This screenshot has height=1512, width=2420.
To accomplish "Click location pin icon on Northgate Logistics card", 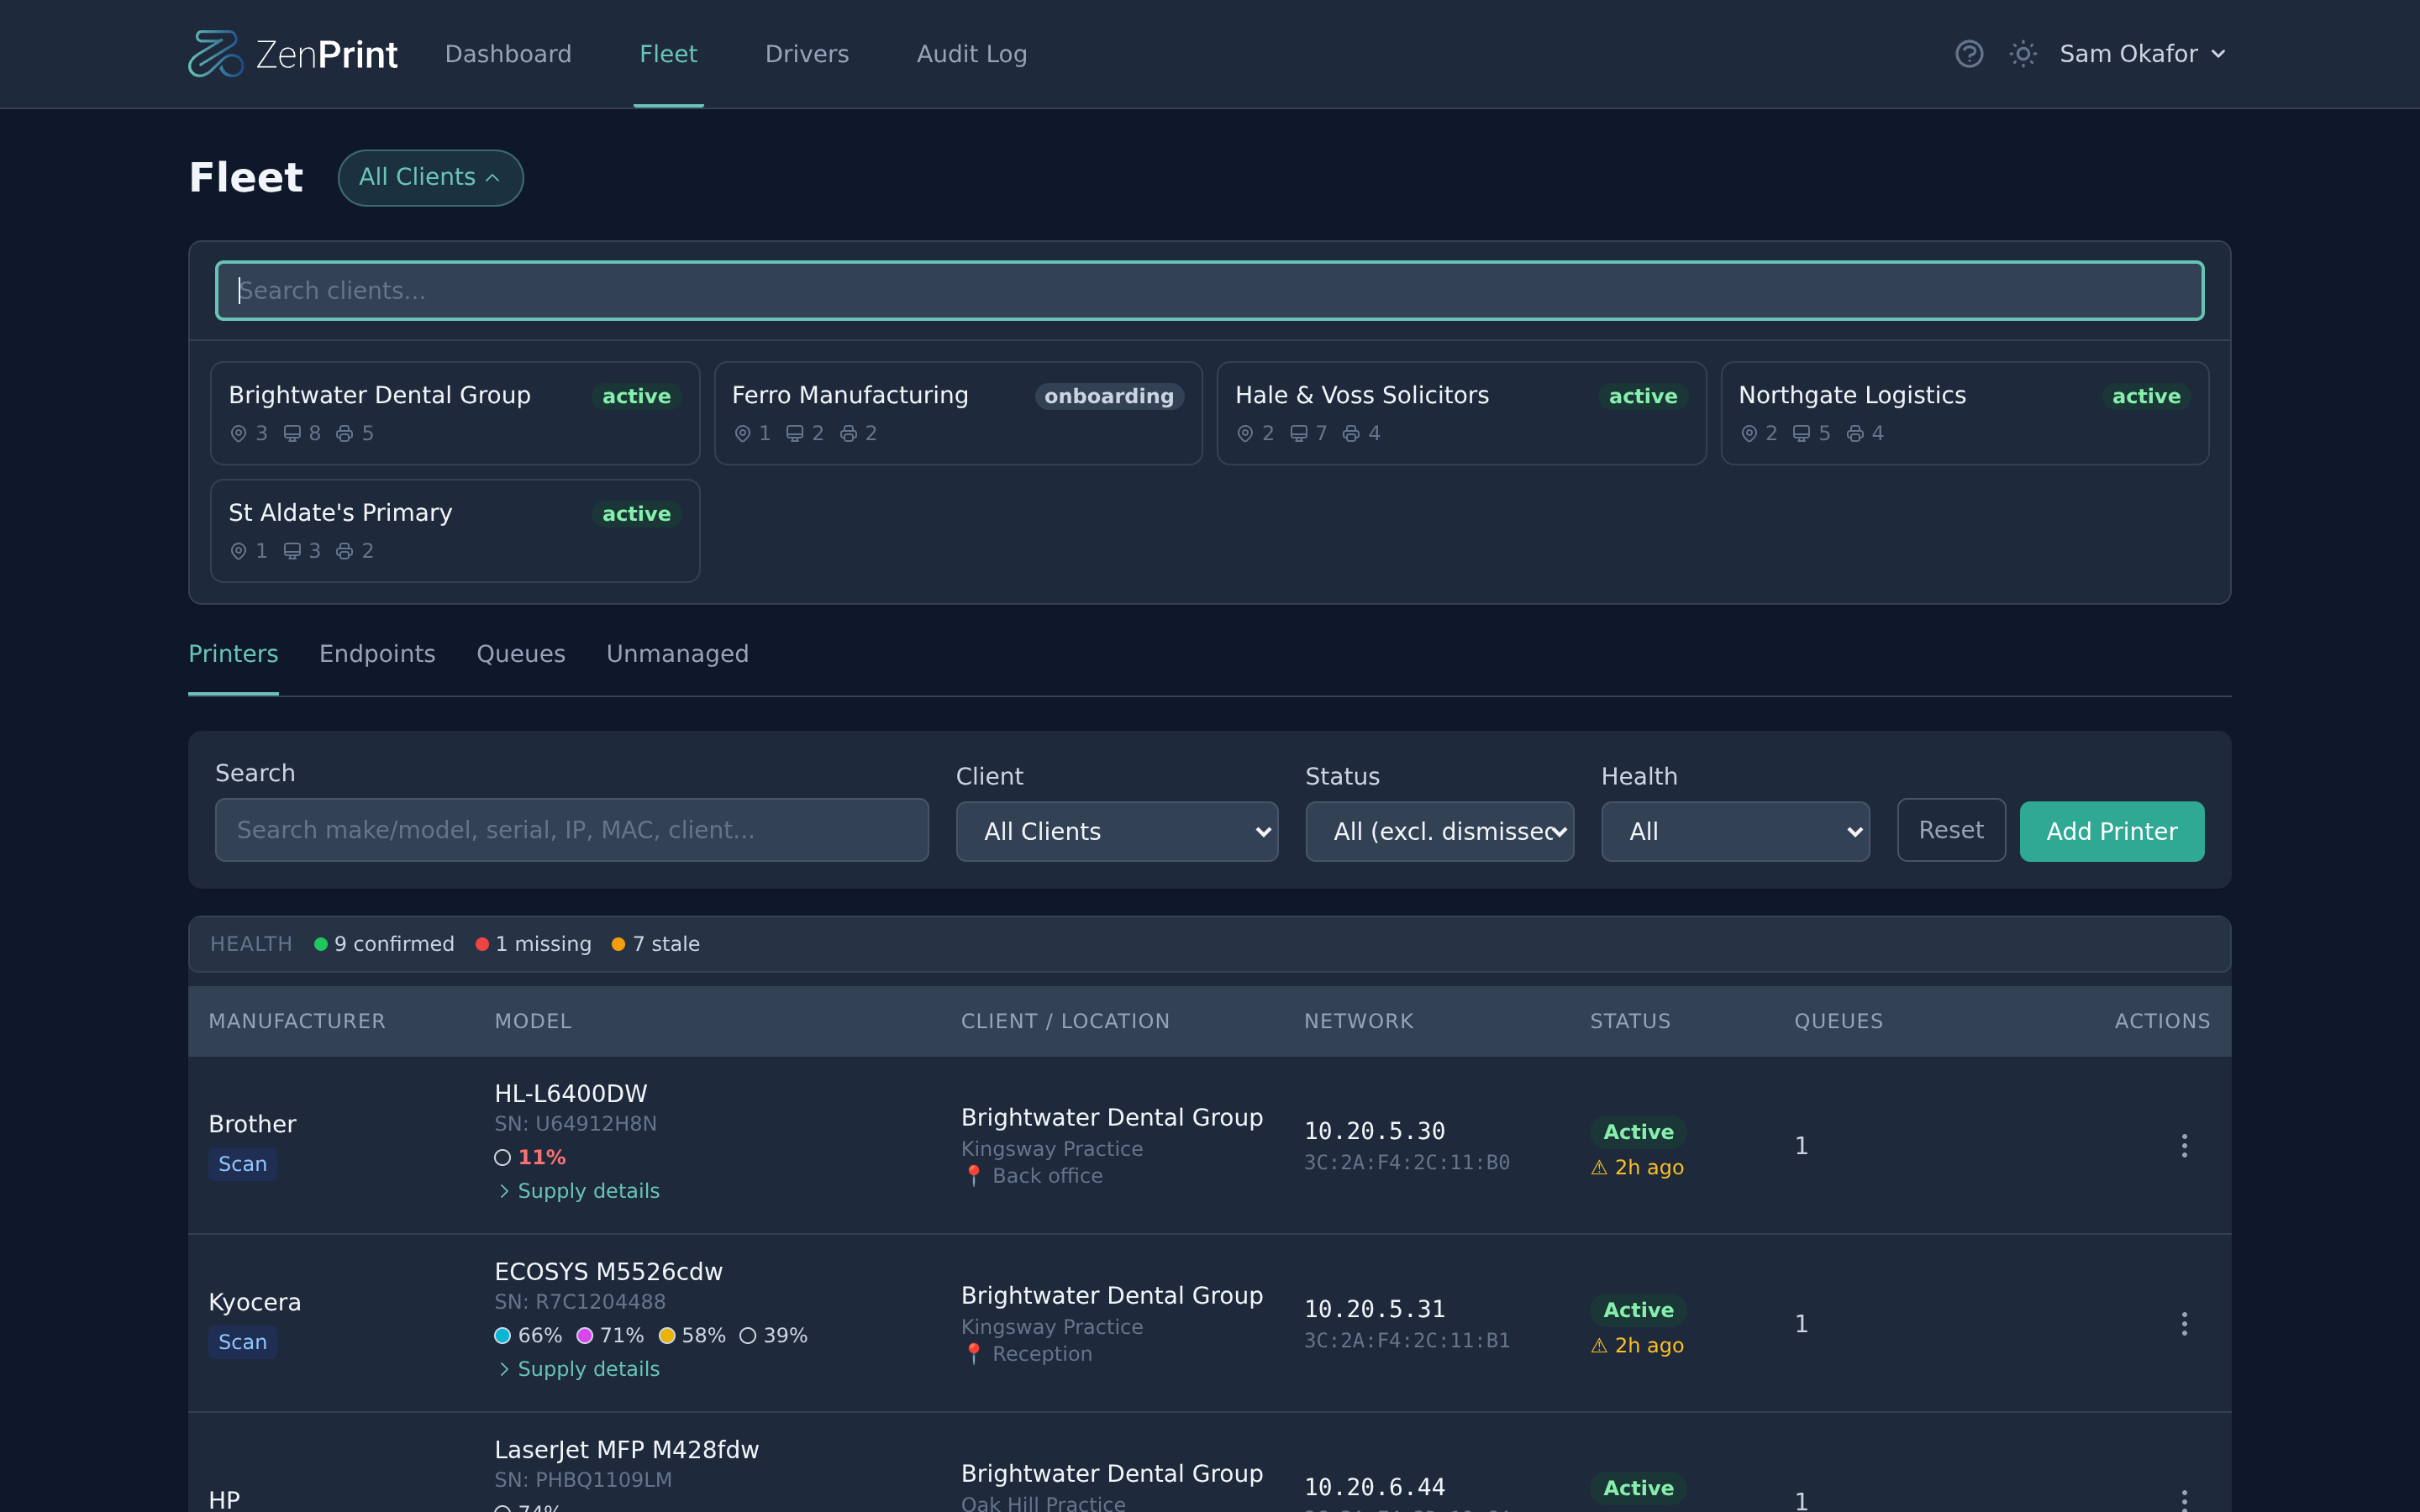I will pos(1749,434).
